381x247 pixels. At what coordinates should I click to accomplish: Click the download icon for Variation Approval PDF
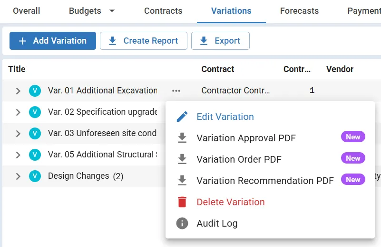[182, 138]
